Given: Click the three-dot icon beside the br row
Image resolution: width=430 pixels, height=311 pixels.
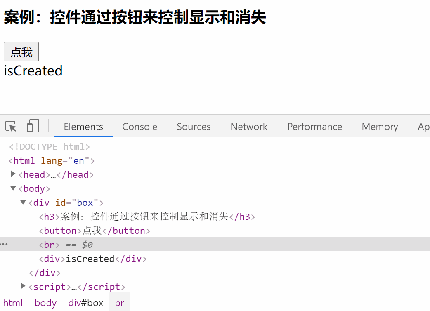Looking at the screenshot, I should pos(4,244).
